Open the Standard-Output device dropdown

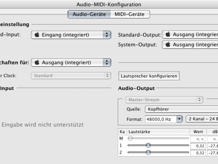click(x=190, y=35)
